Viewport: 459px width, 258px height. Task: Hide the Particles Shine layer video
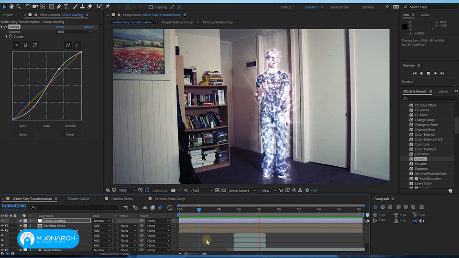tap(2, 226)
